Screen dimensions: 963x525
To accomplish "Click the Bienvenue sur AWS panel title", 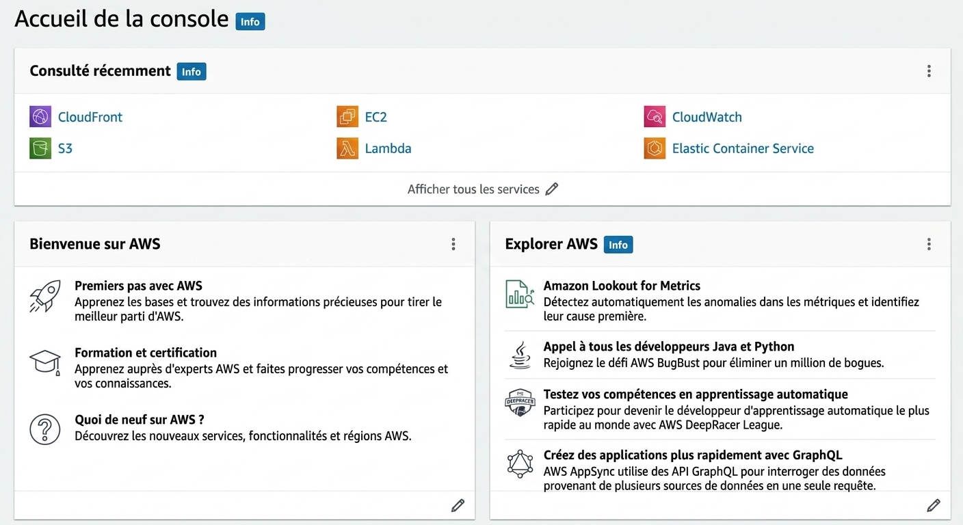I will [x=95, y=244].
